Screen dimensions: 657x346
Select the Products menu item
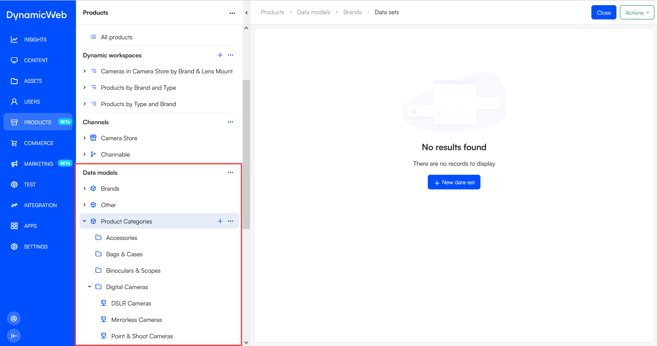coord(38,123)
